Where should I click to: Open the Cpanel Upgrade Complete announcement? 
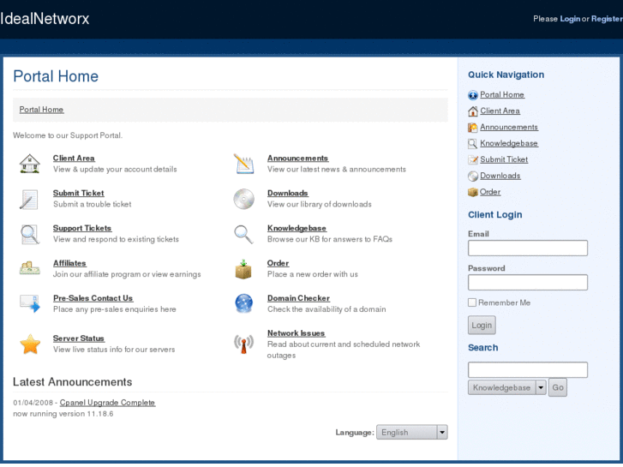click(x=107, y=403)
